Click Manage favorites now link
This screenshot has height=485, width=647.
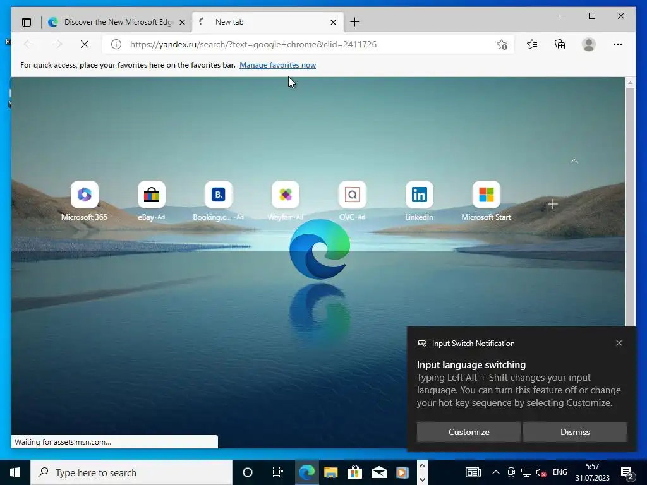(x=278, y=65)
